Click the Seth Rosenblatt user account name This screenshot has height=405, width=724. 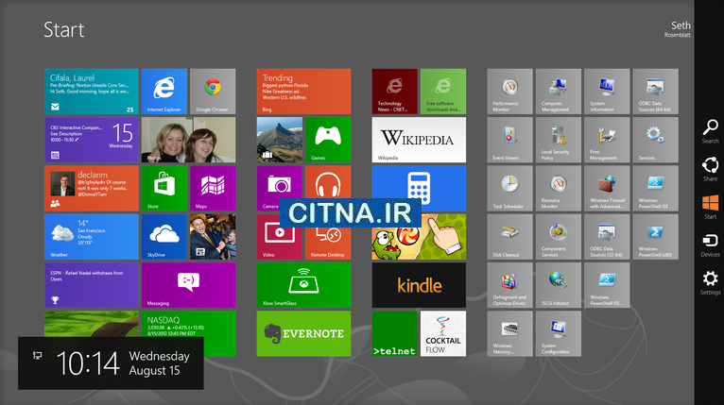(x=678, y=30)
